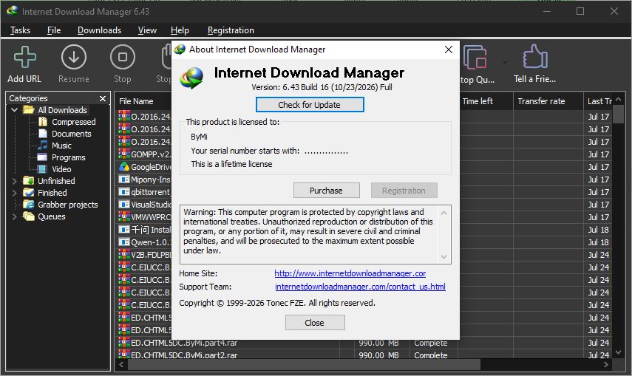This screenshot has width=632, height=376.
Task: Close the Categories panel
Action: pos(103,98)
